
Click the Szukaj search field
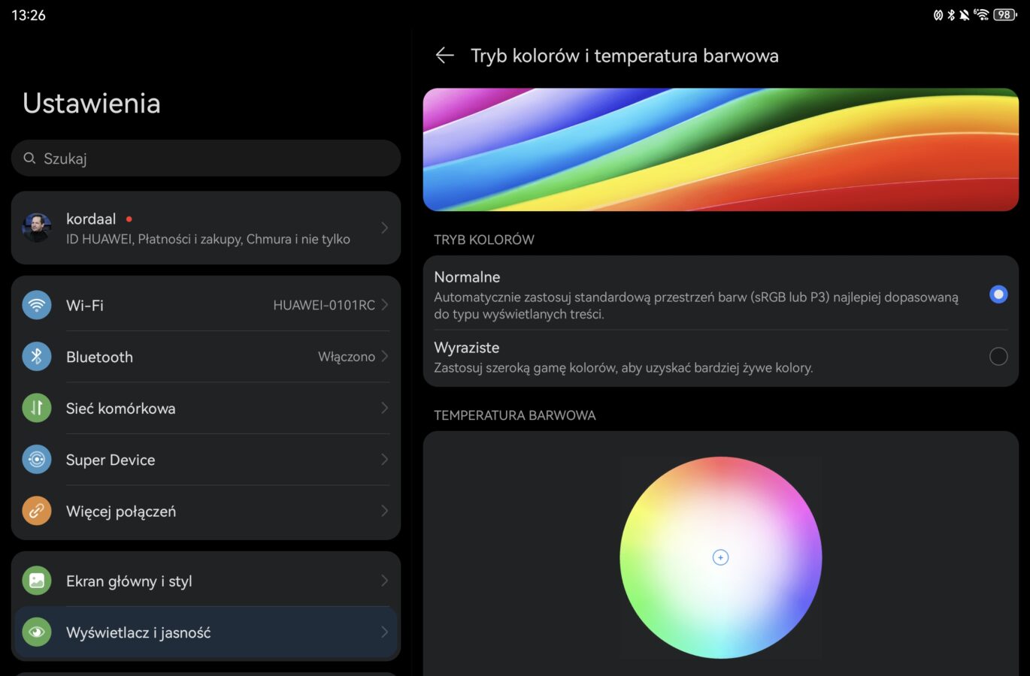pos(206,158)
